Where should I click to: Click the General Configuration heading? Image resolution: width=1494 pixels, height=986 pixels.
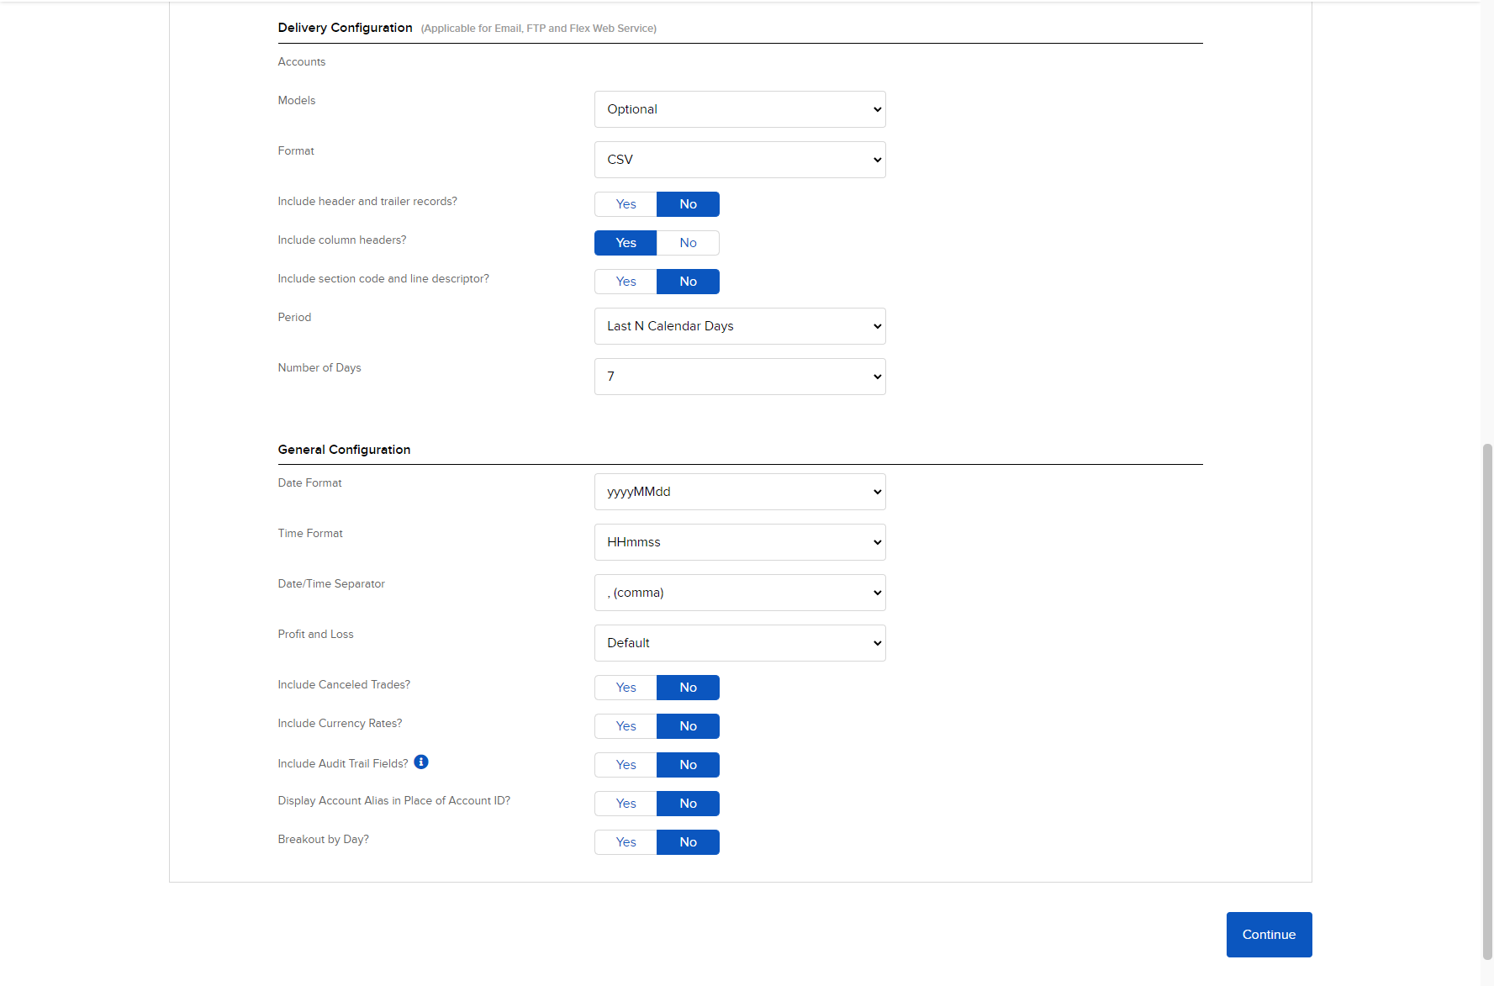tap(344, 450)
